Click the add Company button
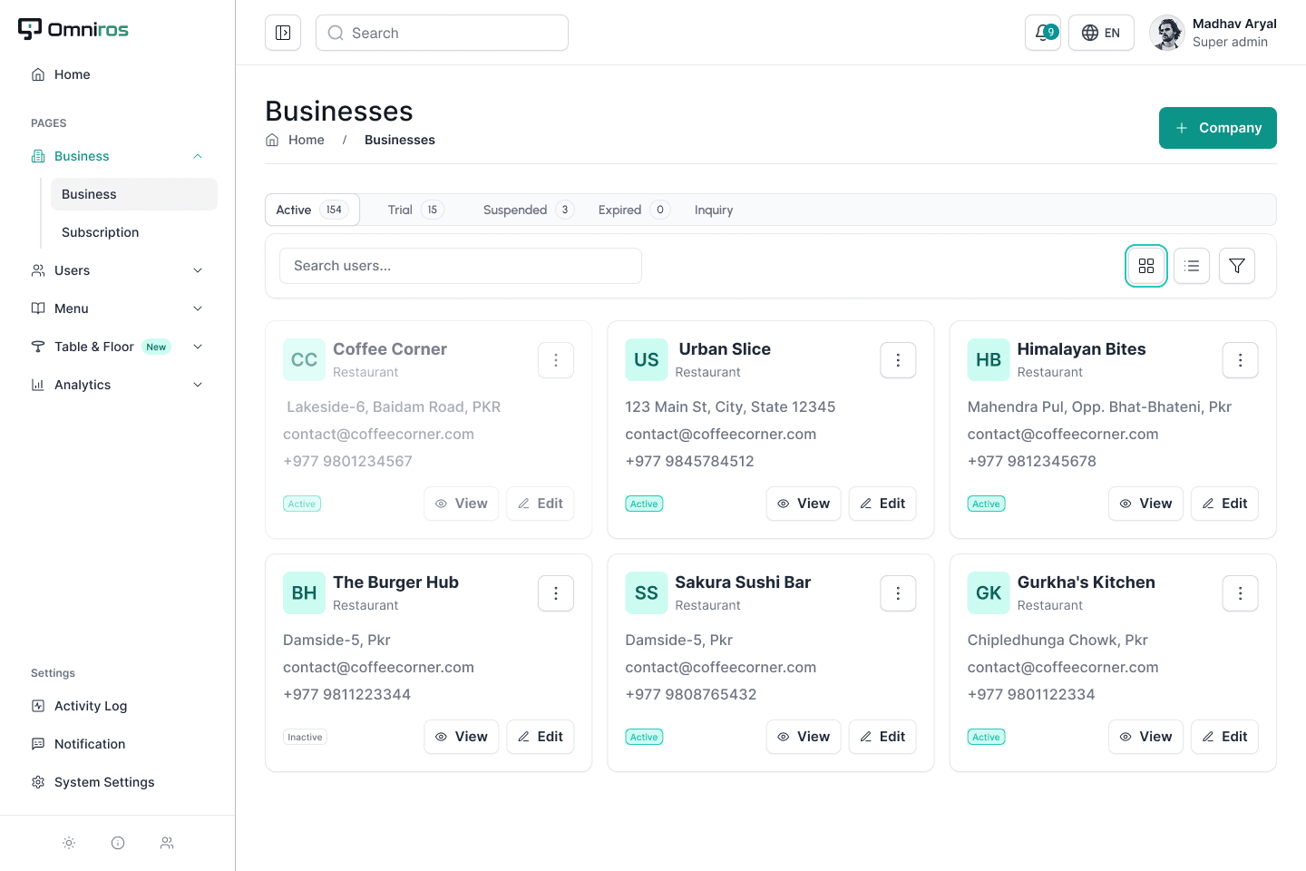 click(x=1218, y=128)
